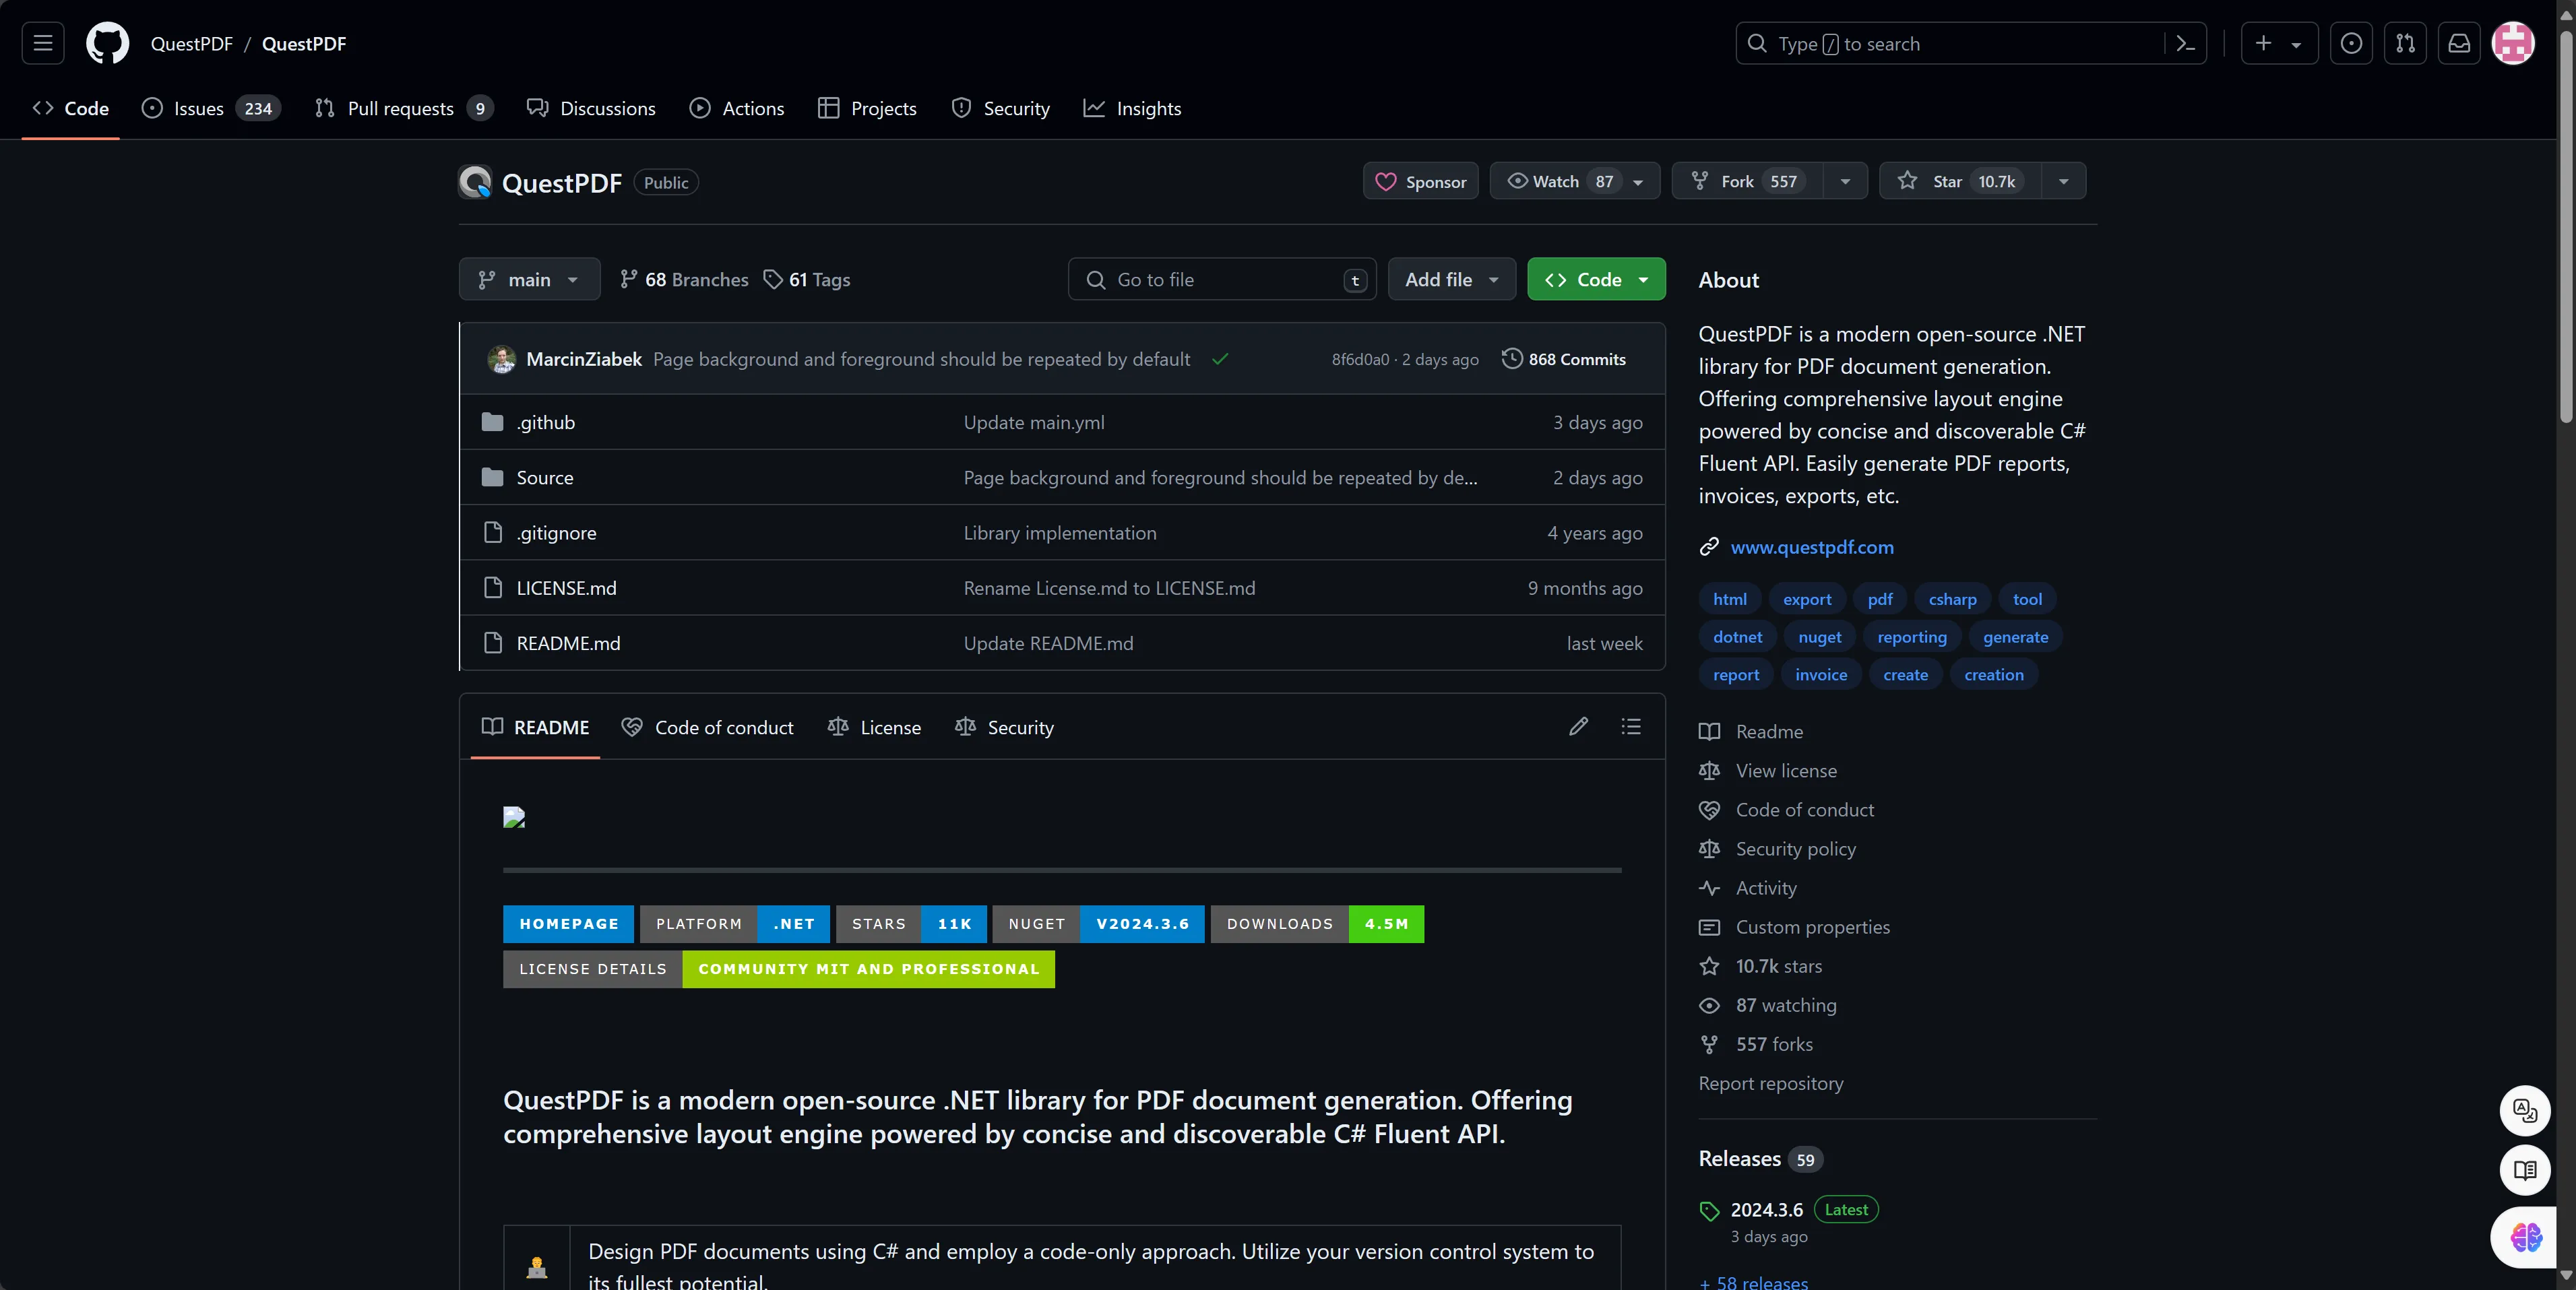Switch to the Pull requests tab
Viewport: 2576px width, 1290px height.
(x=403, y=108)
